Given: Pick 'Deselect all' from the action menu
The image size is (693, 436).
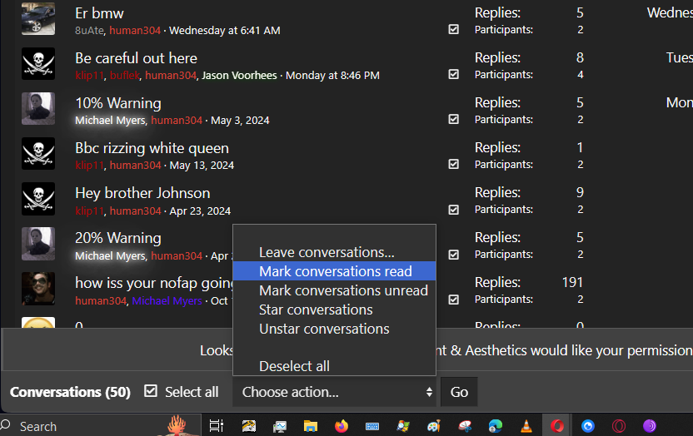Looking at the screenshot, I should [294, 366].
